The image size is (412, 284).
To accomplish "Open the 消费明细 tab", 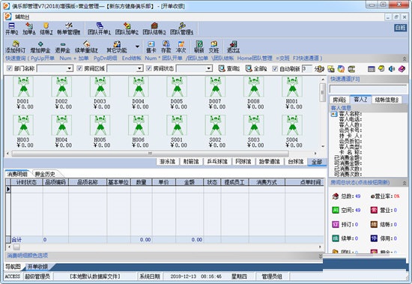I will (x=17, y=174).
